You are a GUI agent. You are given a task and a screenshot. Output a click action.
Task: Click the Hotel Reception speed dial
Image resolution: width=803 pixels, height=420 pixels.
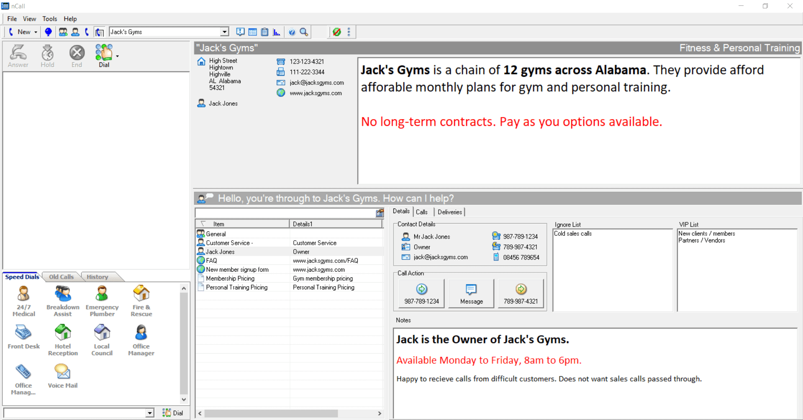click(x=63, y=340)
